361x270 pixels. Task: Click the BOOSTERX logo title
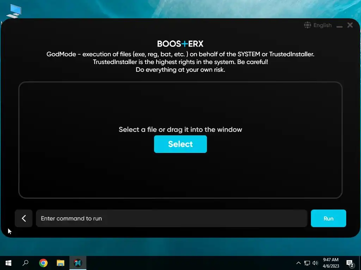pos(180,44)
